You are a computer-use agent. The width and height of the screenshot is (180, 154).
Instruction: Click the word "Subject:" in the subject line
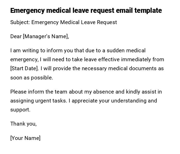pyautogui.click(x=20, y=22)
